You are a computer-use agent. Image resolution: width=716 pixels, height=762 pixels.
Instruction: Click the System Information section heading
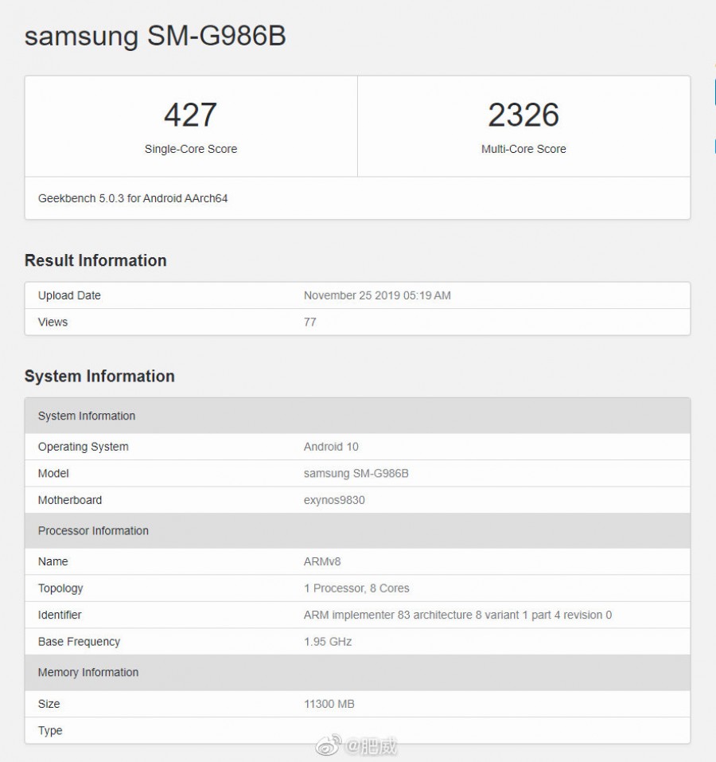pyautogui.click(x=99, y=376)
